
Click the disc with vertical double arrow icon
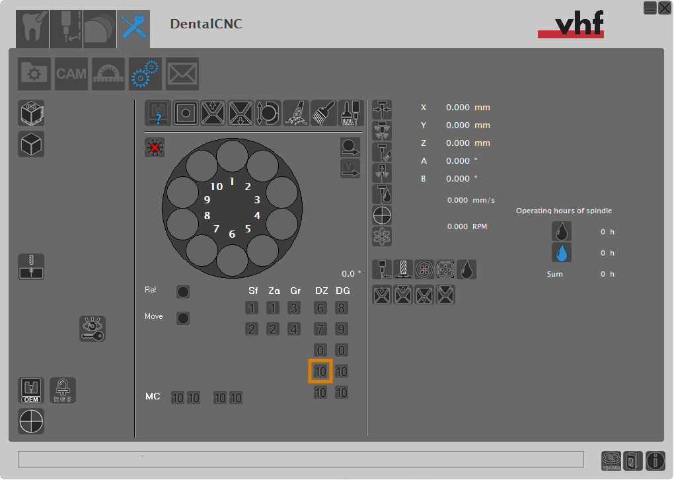(268, 113)
